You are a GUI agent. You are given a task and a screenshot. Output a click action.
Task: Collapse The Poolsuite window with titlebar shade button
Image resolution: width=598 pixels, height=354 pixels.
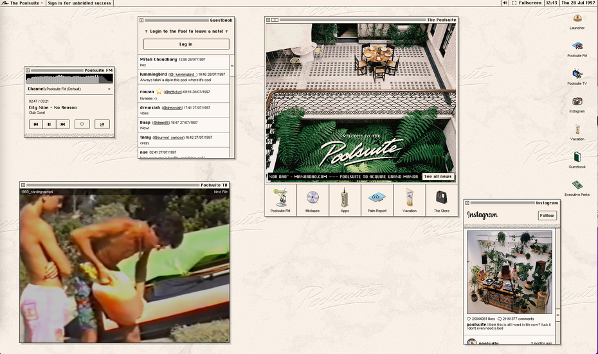(x=275, y=20)
